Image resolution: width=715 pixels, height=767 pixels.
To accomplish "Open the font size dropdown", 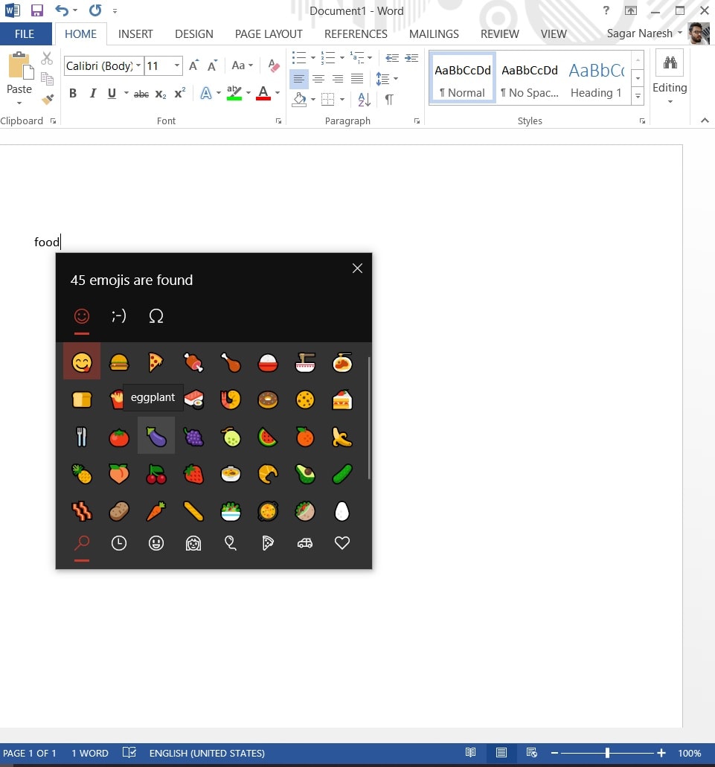I will point(177,66).
